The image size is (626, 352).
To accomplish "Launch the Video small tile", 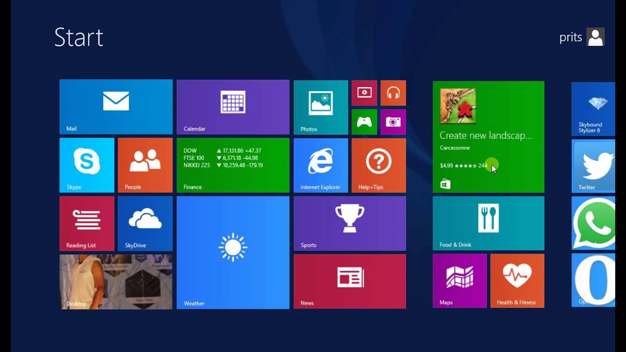I will point(364,93).
